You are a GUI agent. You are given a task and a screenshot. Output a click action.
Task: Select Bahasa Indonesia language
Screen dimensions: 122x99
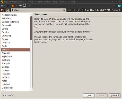tap(15, 22)
